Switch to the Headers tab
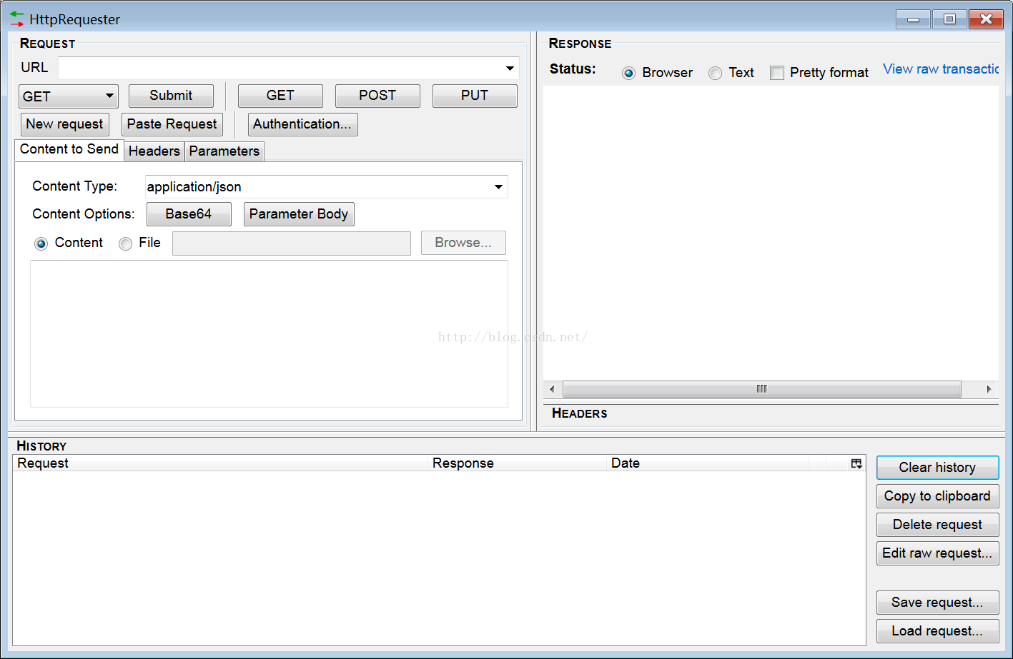This screenshot has width=1013, height=659. tap(154, 151)
